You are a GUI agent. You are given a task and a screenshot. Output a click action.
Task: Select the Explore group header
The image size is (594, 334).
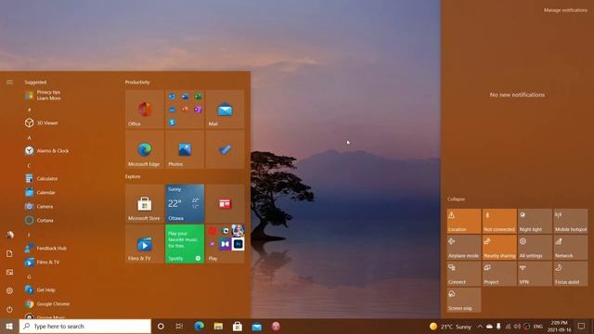coord(133,176)
